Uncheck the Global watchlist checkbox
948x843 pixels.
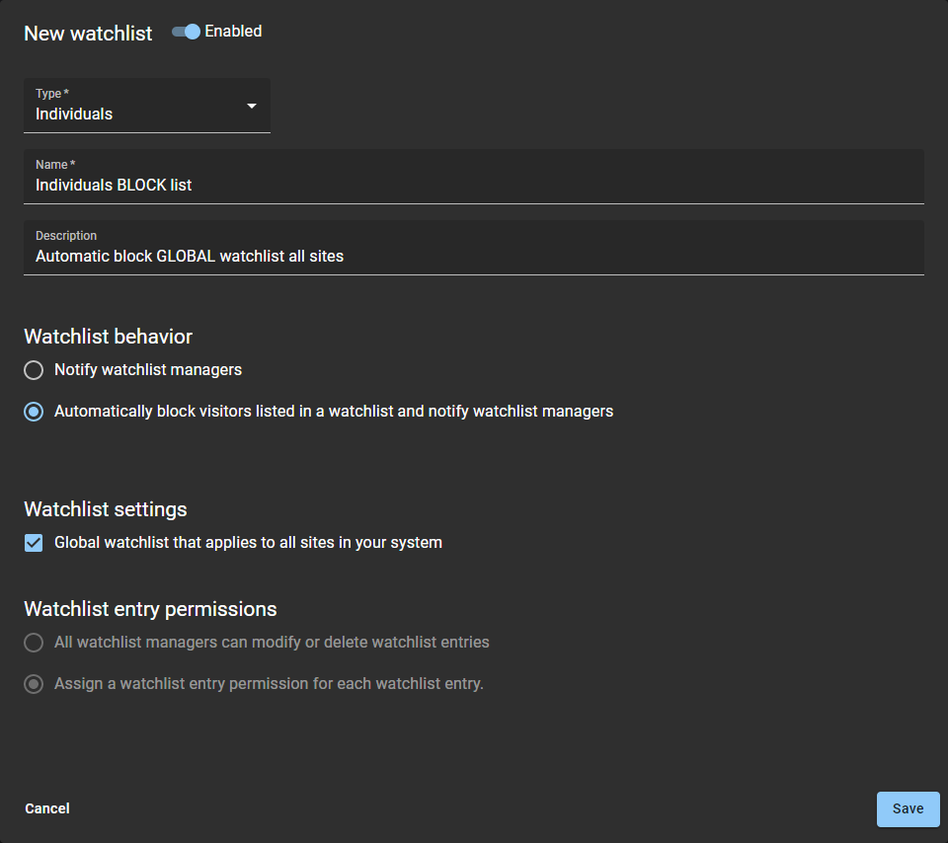pyautogui.click(x=35, y=543)
